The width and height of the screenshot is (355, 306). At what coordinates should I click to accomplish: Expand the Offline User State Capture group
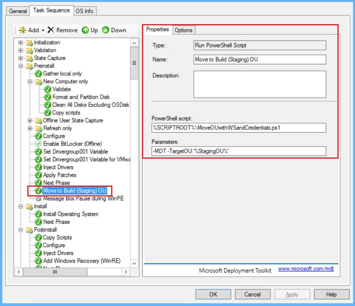(x=30, y=120)
